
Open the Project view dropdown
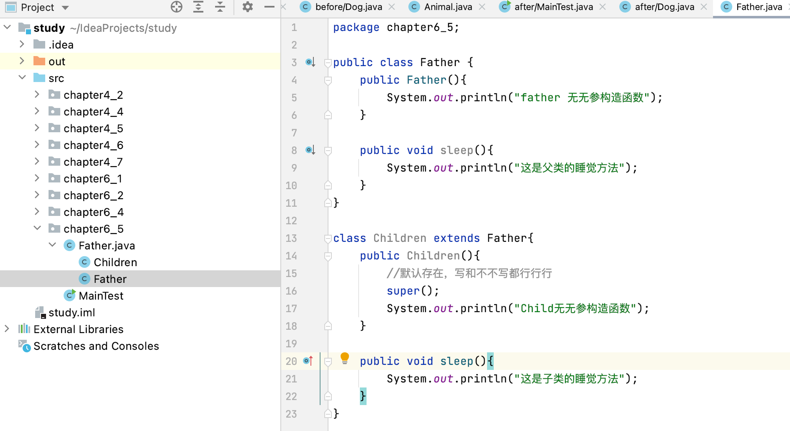(65, 8)
